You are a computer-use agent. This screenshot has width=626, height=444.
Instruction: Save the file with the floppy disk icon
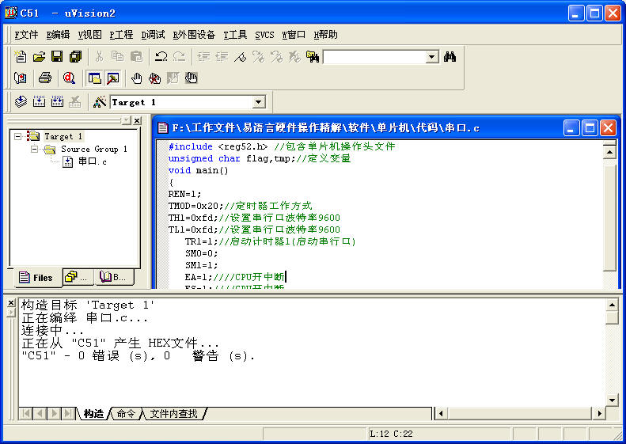57,57
